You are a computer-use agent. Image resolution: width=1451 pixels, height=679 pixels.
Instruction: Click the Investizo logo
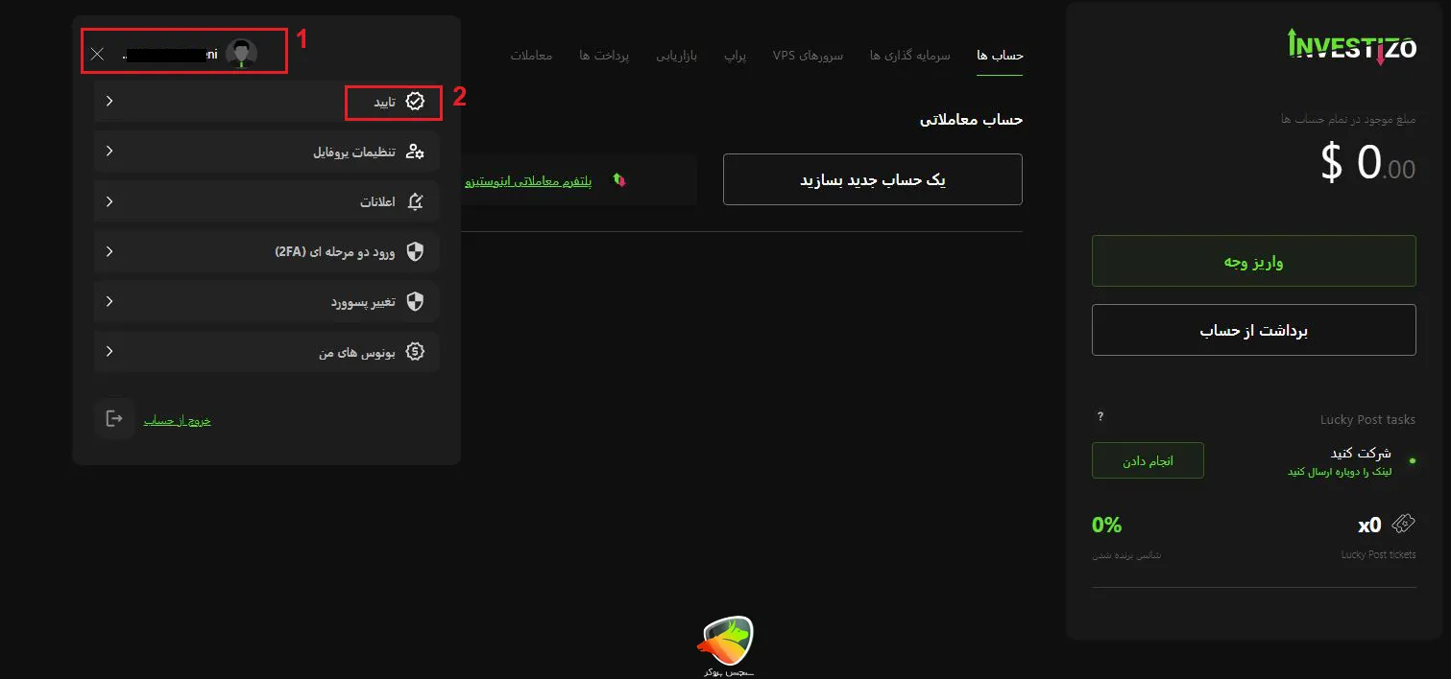[x=1351, y=45]
